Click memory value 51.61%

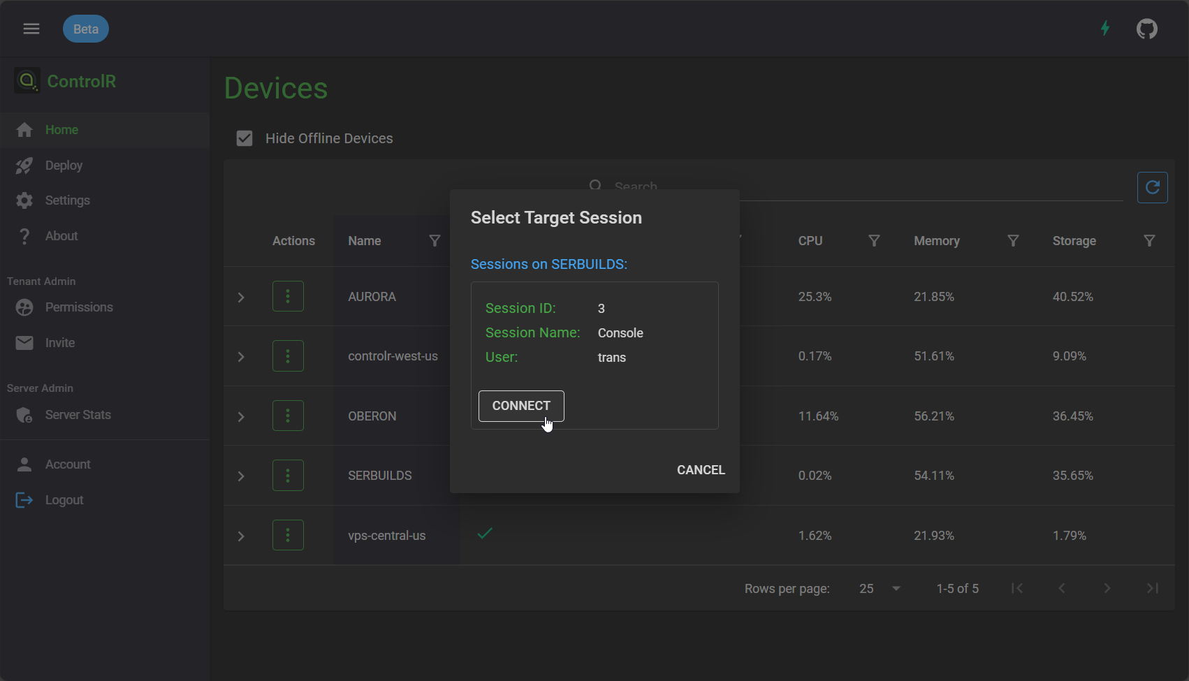(934, 356)
